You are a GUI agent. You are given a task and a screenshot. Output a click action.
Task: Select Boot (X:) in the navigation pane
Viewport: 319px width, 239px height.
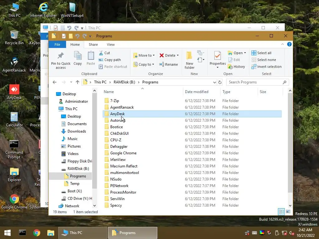point(72,191)
